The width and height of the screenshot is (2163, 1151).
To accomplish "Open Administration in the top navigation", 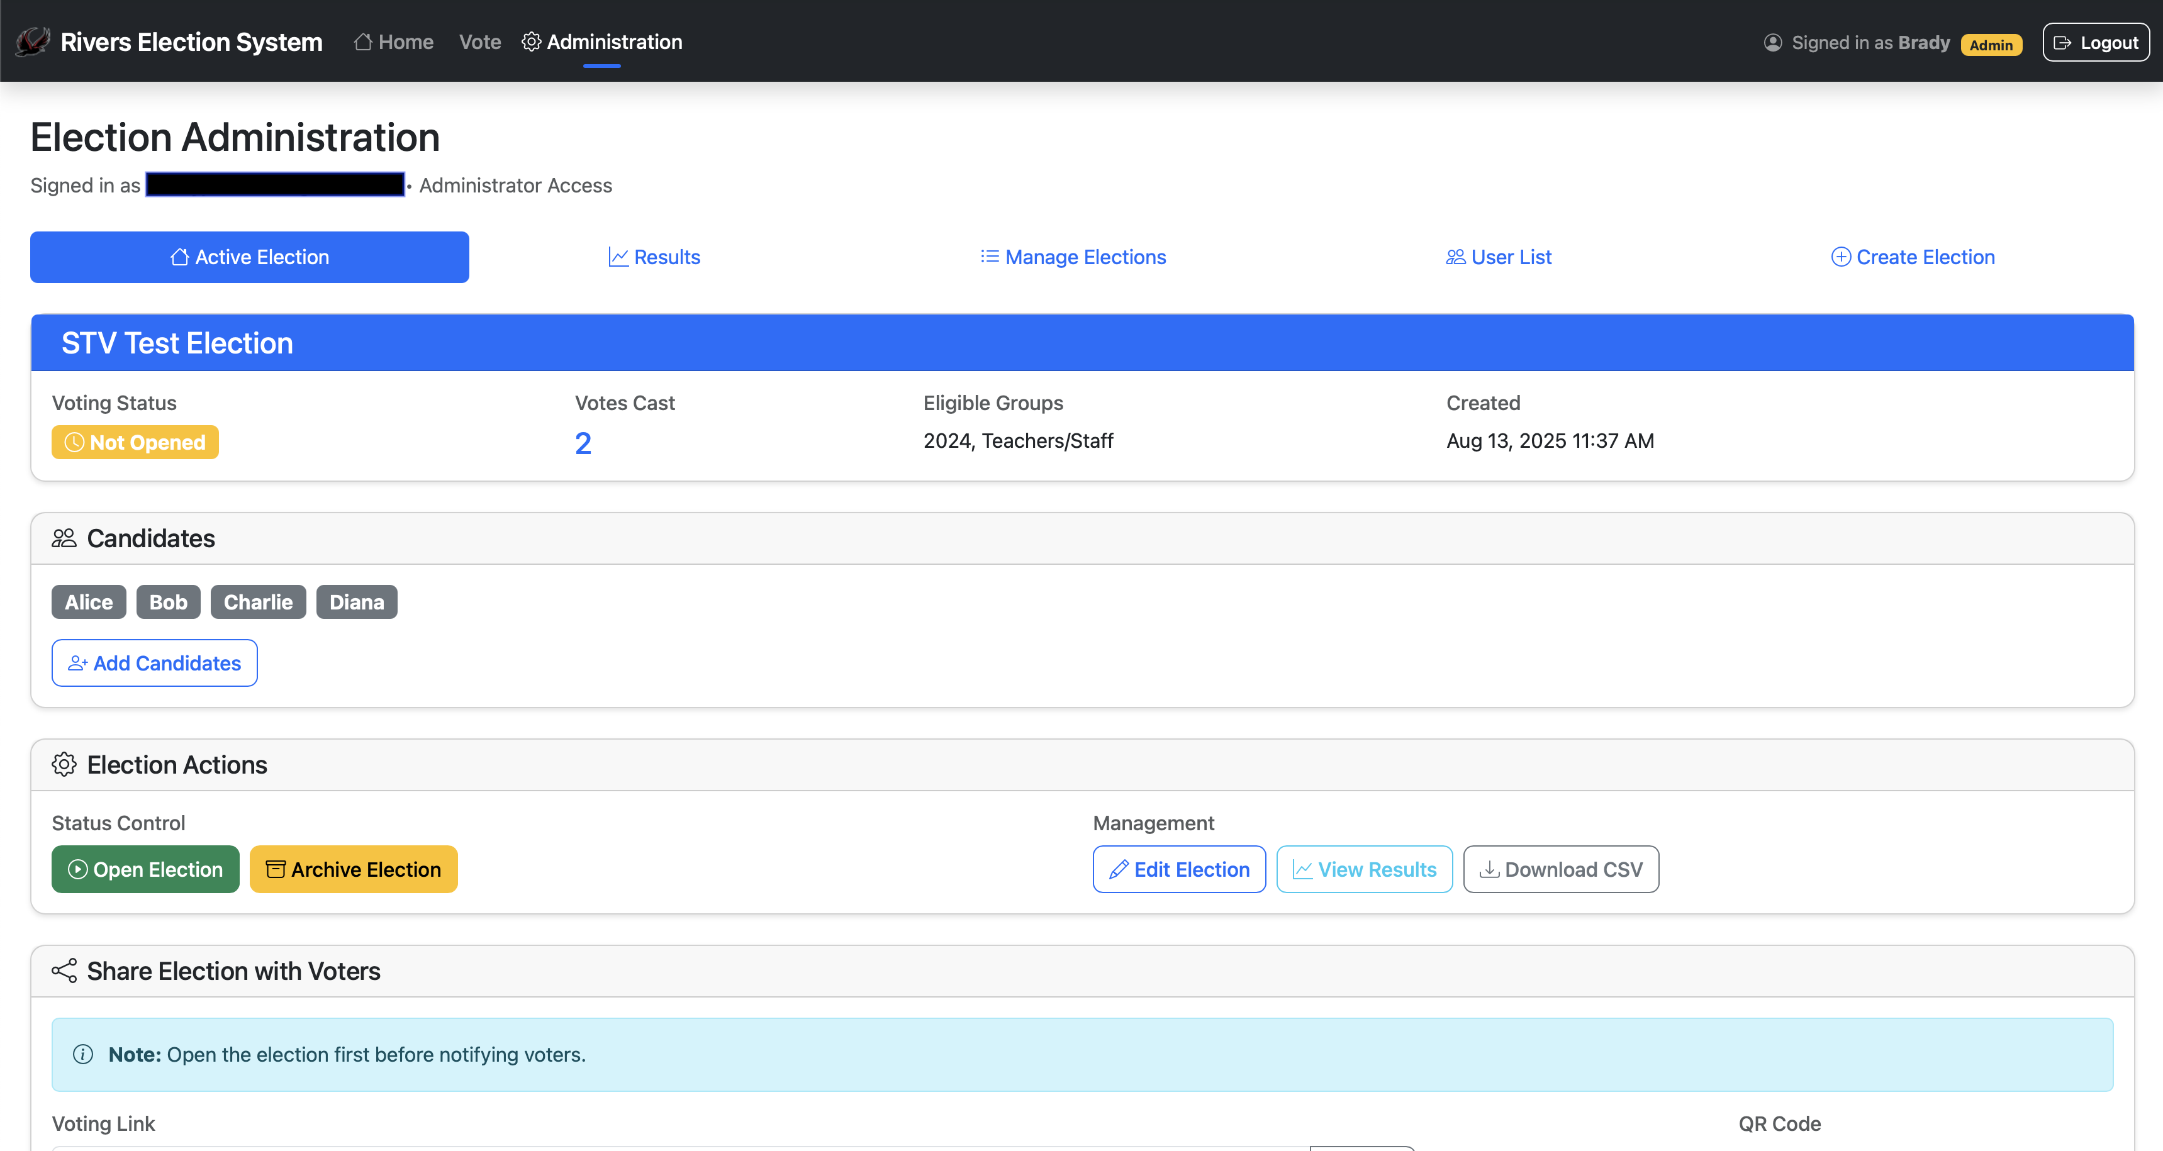I will point(602,42).
